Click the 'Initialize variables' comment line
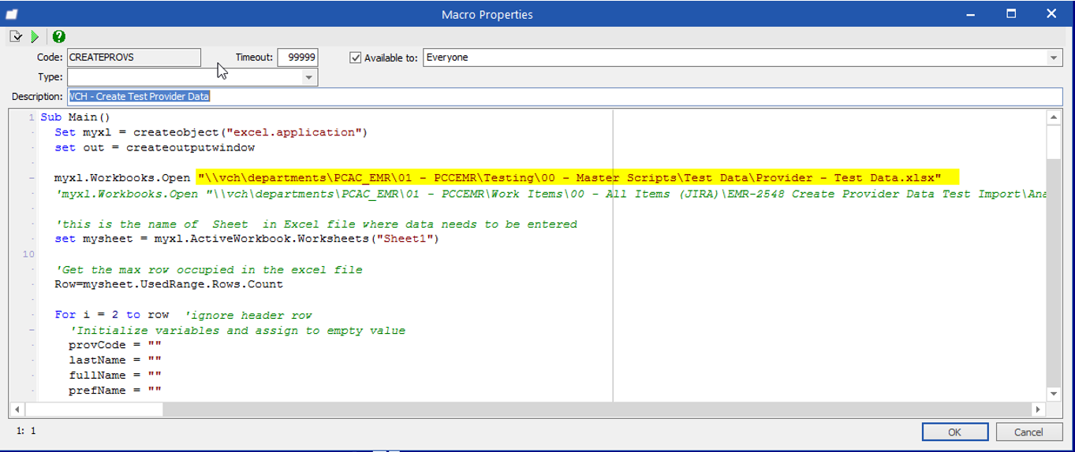Viewport: 1075px width, 452px height. pos(237,331)
